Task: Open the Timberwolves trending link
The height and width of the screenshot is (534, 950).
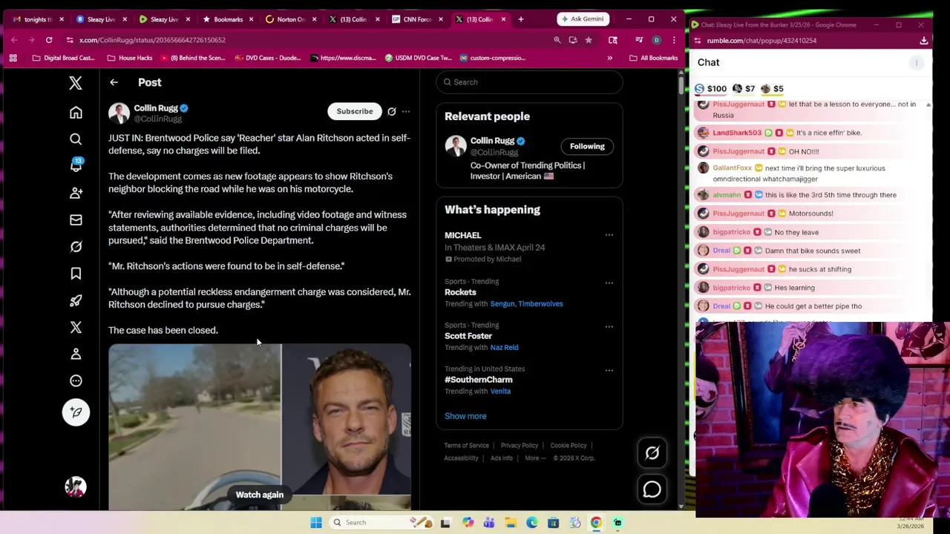Action: click(x=540, y=303)
